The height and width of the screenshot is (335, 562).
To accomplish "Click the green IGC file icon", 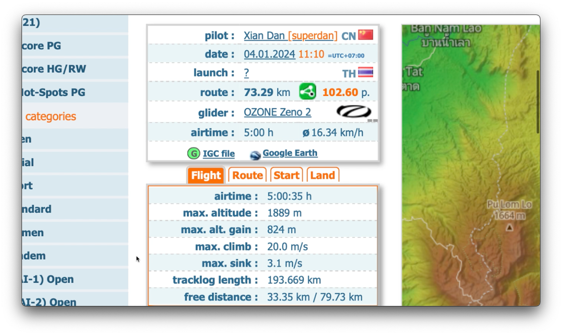I will click(x=193, y=153).
